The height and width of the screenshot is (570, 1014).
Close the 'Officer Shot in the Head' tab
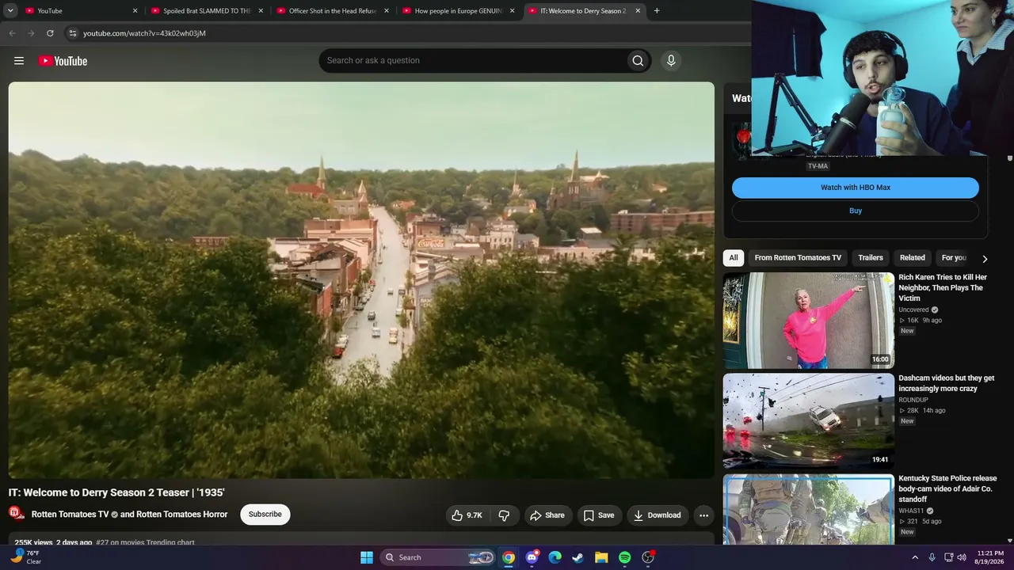pos(387,11)
